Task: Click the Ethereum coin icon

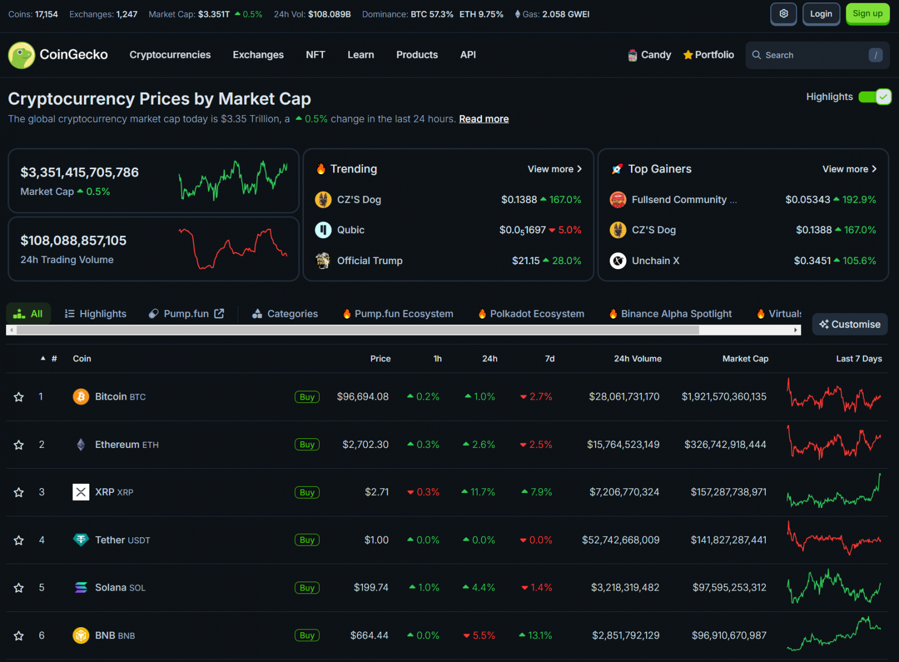Action: point(81,445)
